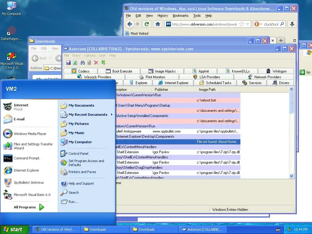Expand My Recent Documents submenu

(x=87, y=115)
